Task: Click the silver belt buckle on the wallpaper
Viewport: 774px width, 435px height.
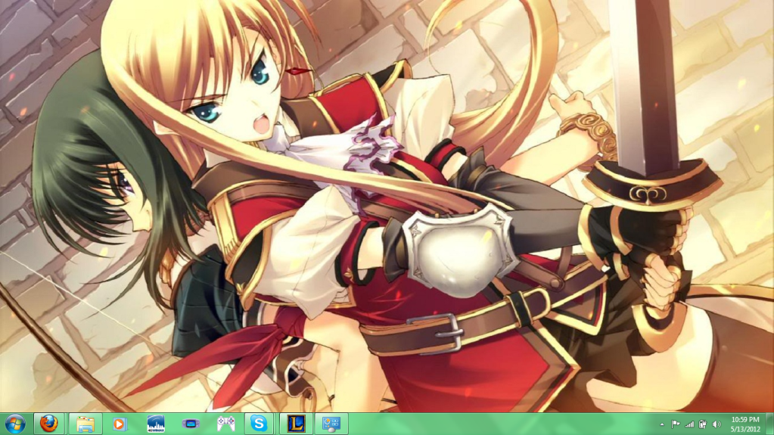Action: [439, 332]
